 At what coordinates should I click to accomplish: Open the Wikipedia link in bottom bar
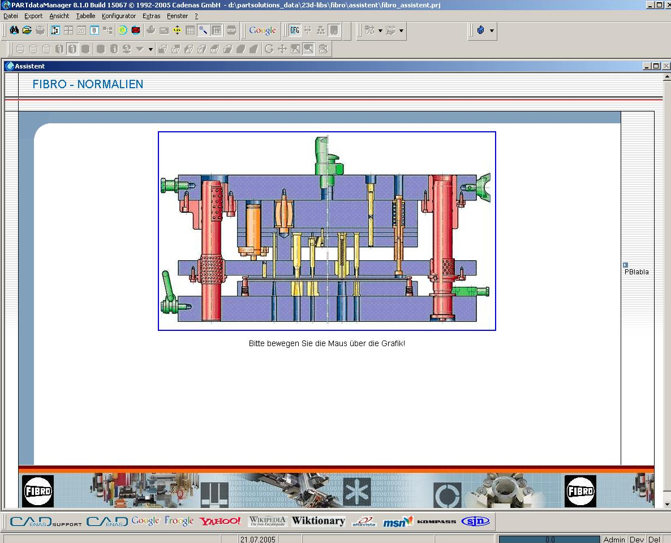(x=268, y=521)
